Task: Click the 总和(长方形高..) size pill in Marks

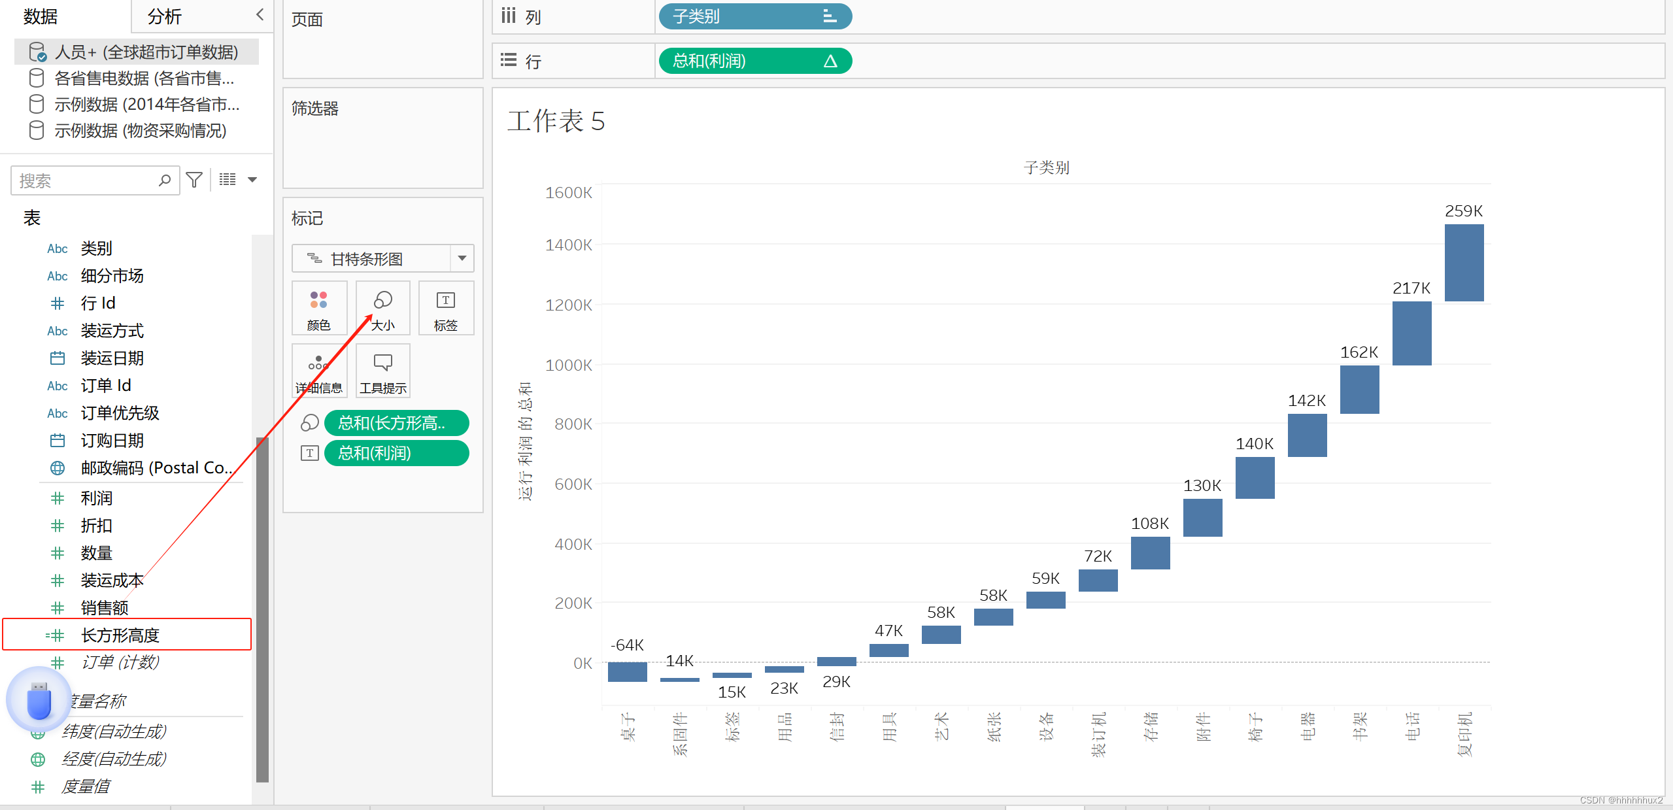Action: tap(396, 423)
